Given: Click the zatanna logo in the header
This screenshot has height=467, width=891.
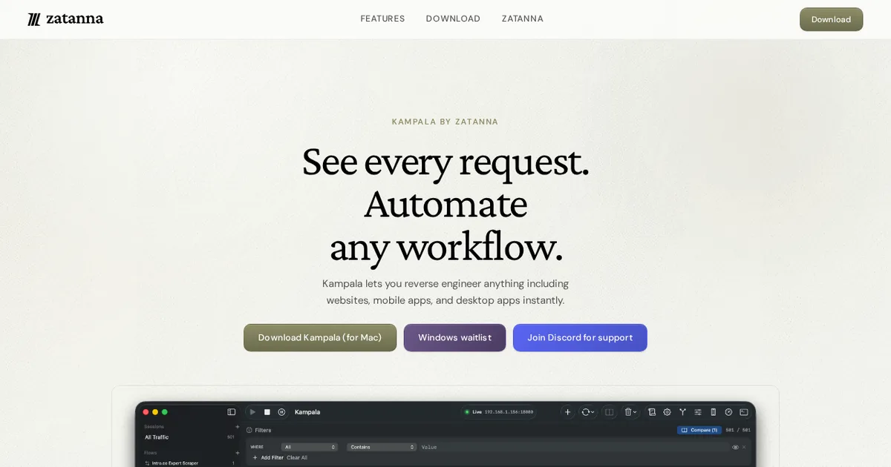Looking at the screenshot, I should click(65, 19).
